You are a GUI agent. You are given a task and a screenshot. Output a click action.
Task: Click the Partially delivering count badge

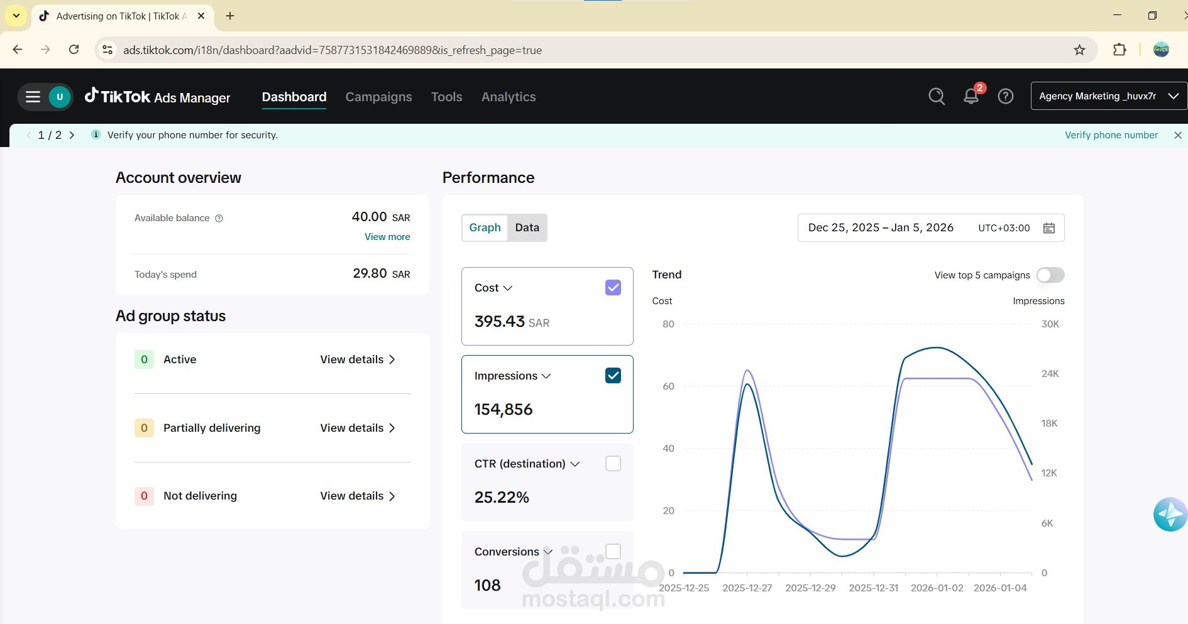point(144,428)
